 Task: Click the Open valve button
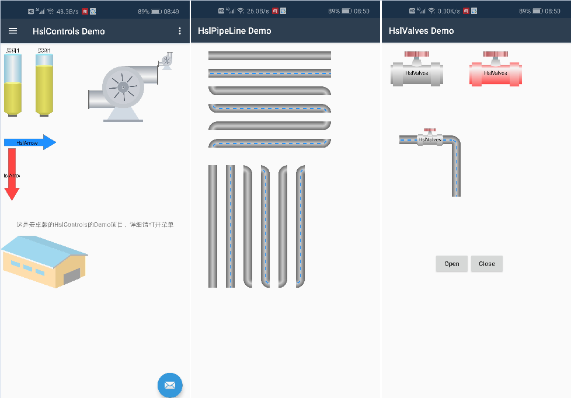(451, 264)
